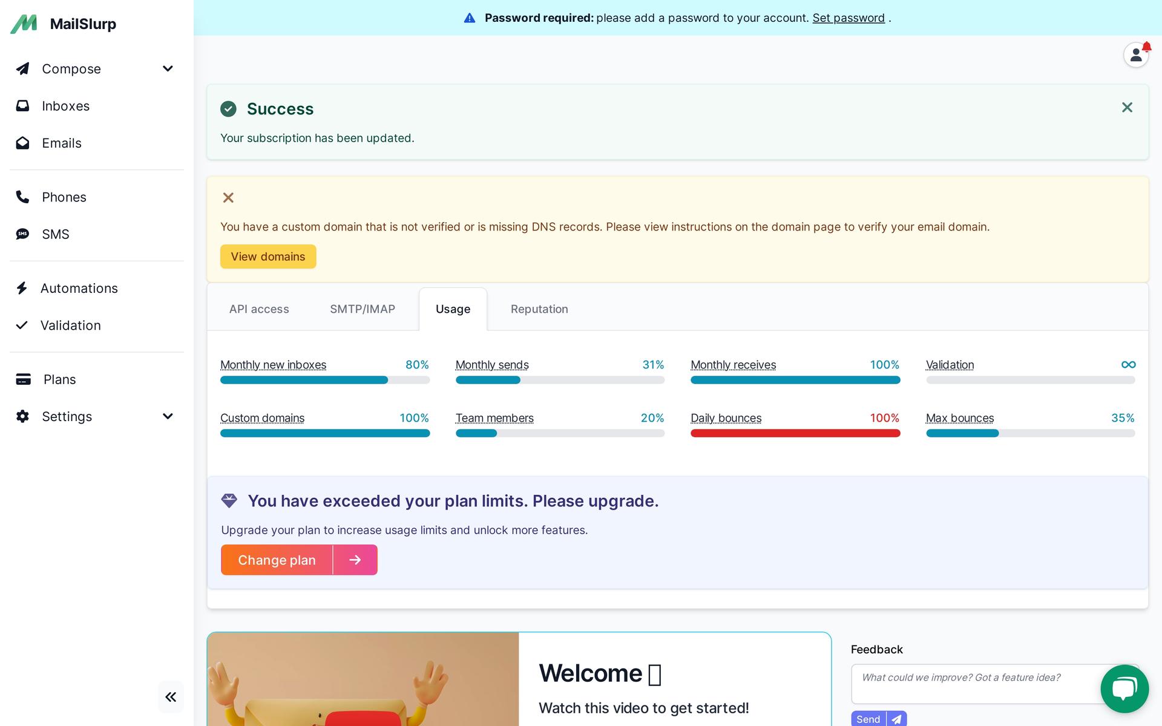
Task: Select the Reputation tab
Action: [x=540, y=309]
